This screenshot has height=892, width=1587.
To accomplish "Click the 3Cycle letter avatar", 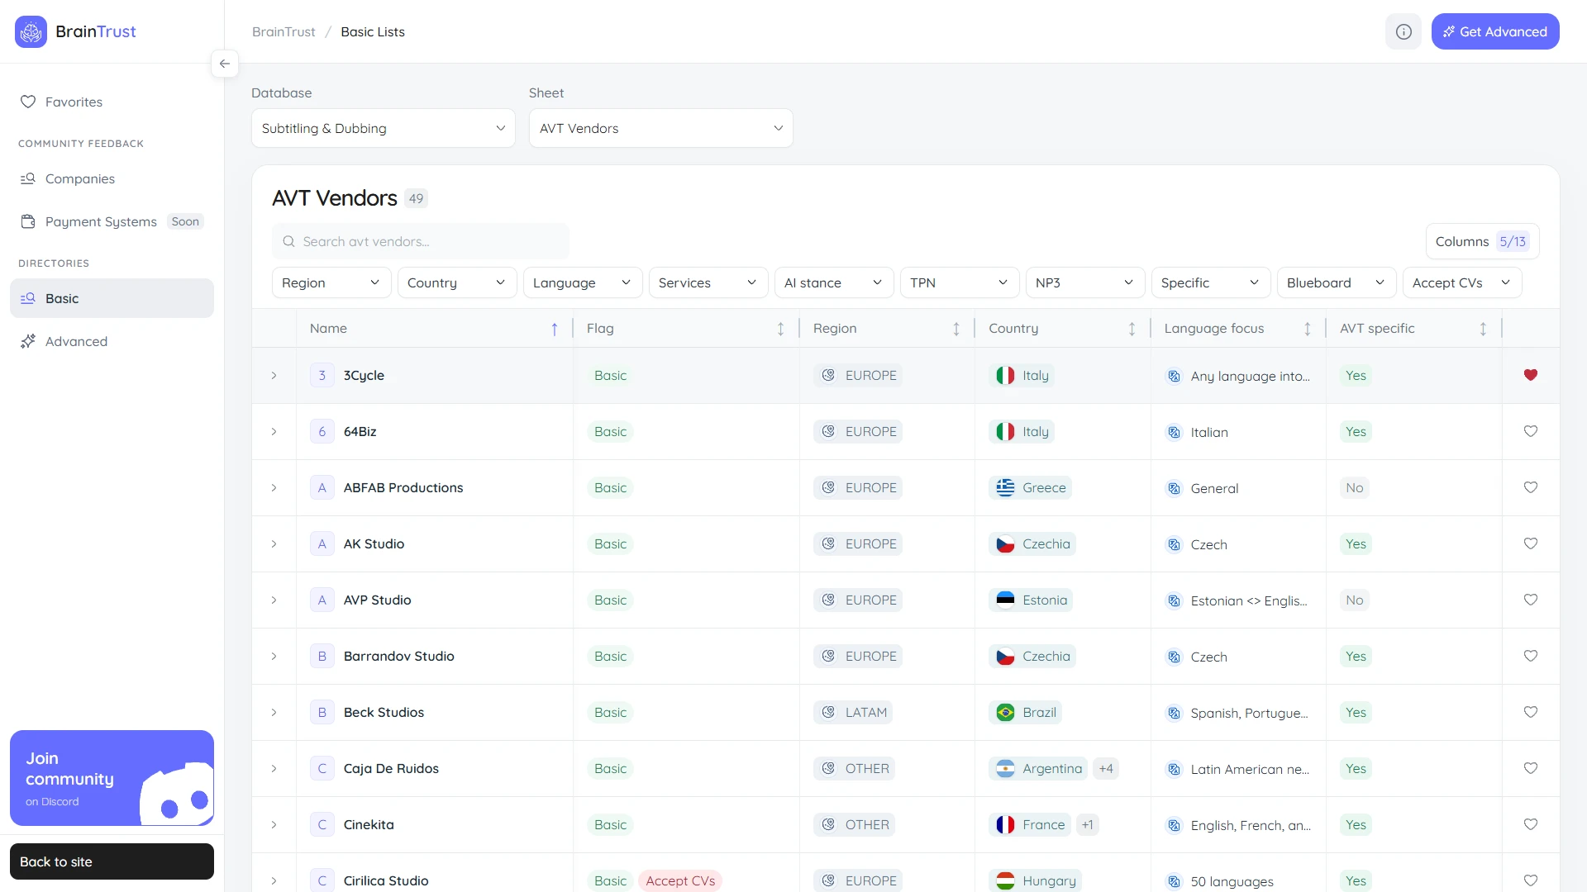I will click(x=322, y=375).
